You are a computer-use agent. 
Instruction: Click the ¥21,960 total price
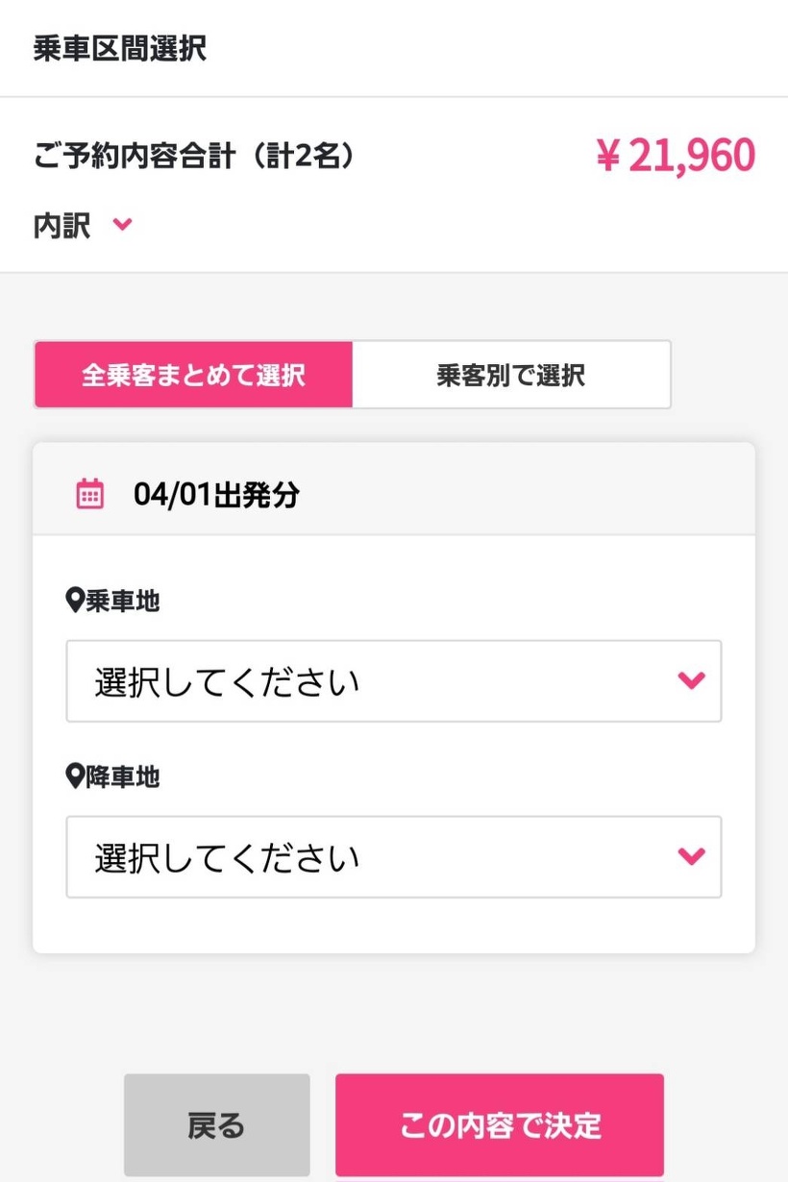(675, 156)
